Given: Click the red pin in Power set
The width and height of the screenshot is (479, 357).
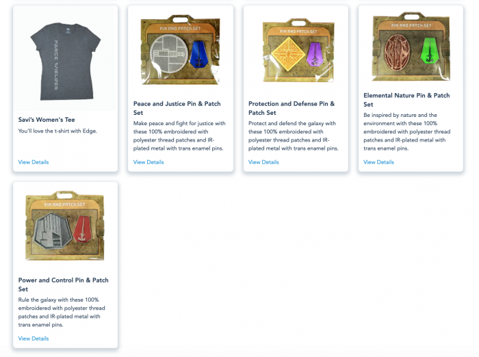Looking at the screenshot, I should 83,229.
